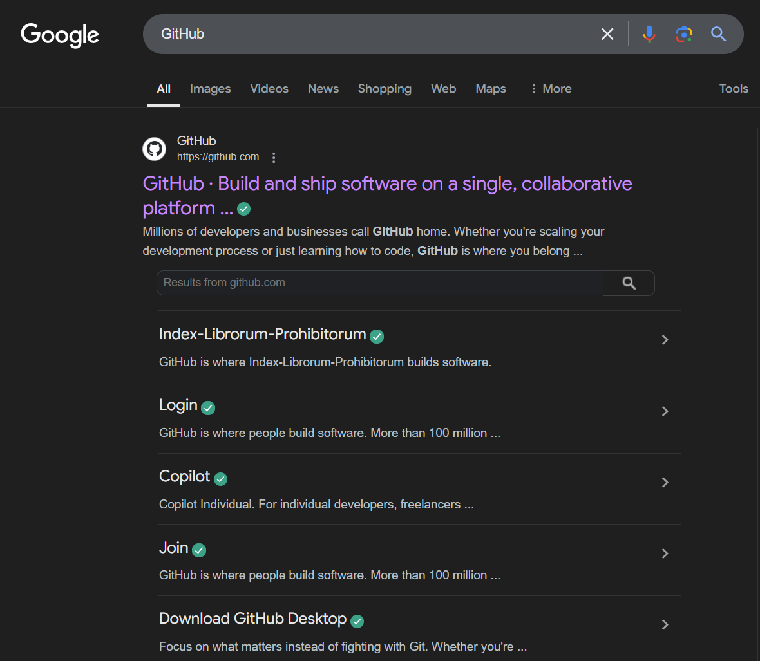760x661 pixels.
Task: Switch to the Web tab
Action: pos(444,89)
